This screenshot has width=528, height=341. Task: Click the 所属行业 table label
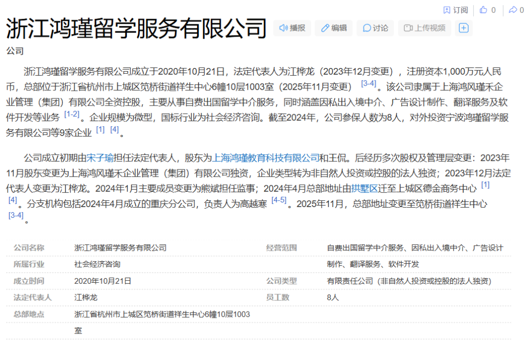(29, 264)
